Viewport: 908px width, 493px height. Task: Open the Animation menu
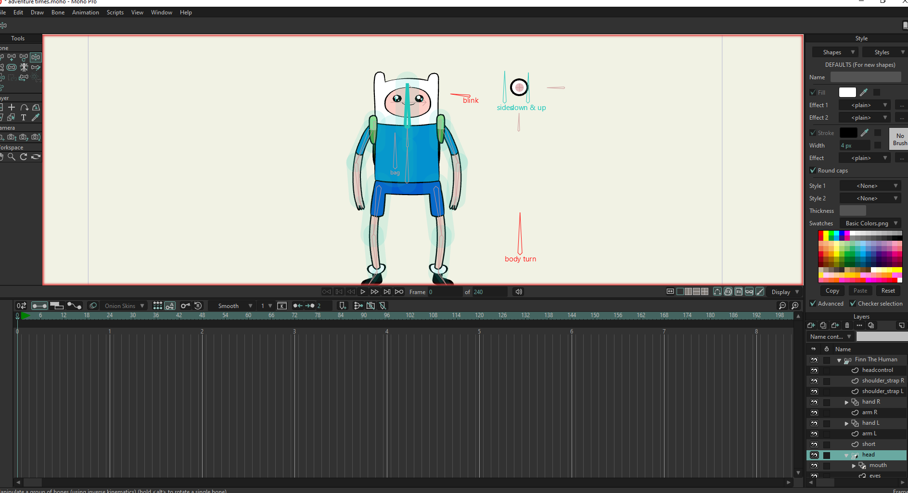[x=85, y=12]
